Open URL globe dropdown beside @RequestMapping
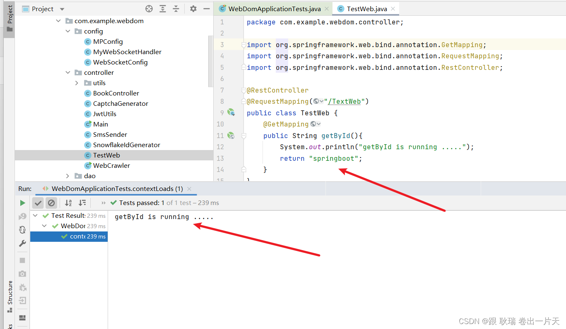Viewport: 566px width, 329px height. (x=318, y=101)
